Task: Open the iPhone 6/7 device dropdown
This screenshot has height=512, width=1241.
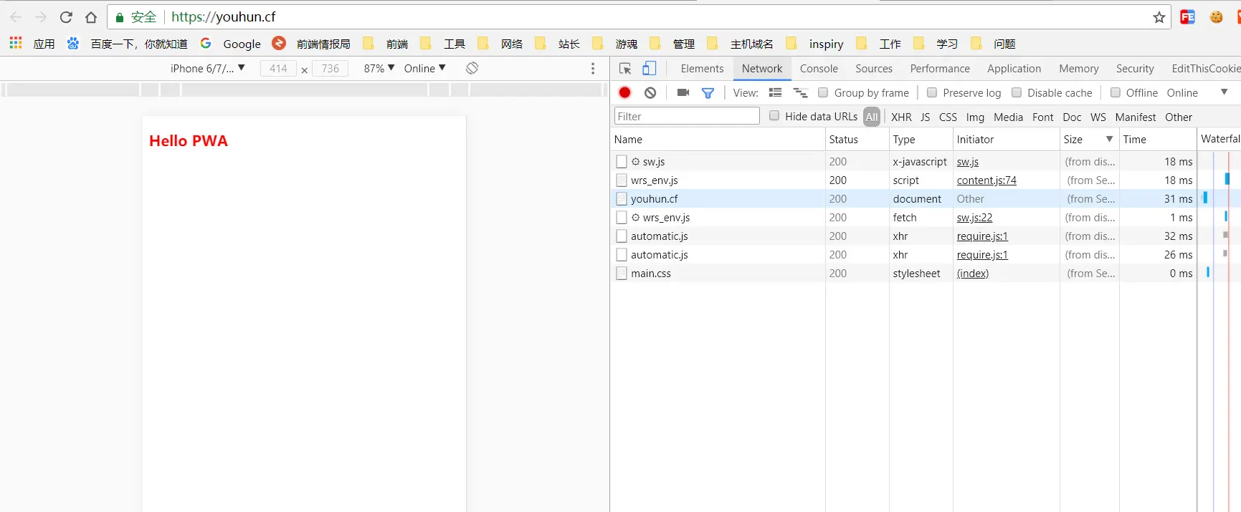Action: tap(208, 68)
